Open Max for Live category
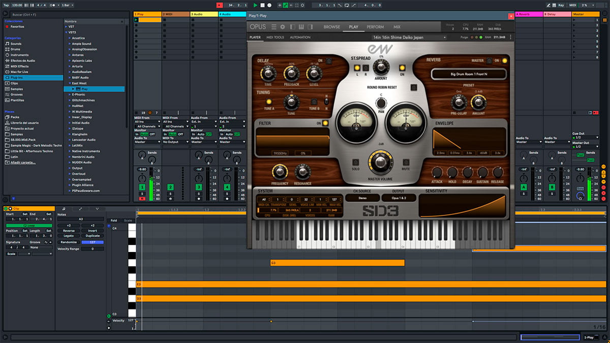This screenshot has height=343, width=610. 19,72
